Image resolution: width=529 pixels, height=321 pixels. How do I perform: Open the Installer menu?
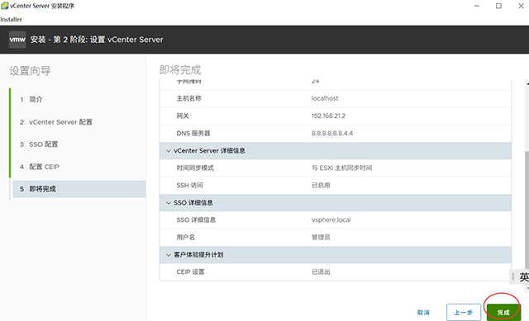[11, 20]
